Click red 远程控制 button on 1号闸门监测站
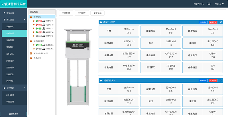The image size is (228, 117). tap(213, 22)
